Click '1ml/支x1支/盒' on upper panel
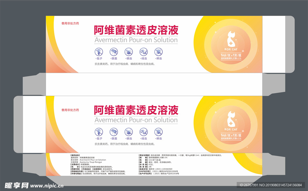The height and width of the screenshot is (191, 308). point(231,55)
